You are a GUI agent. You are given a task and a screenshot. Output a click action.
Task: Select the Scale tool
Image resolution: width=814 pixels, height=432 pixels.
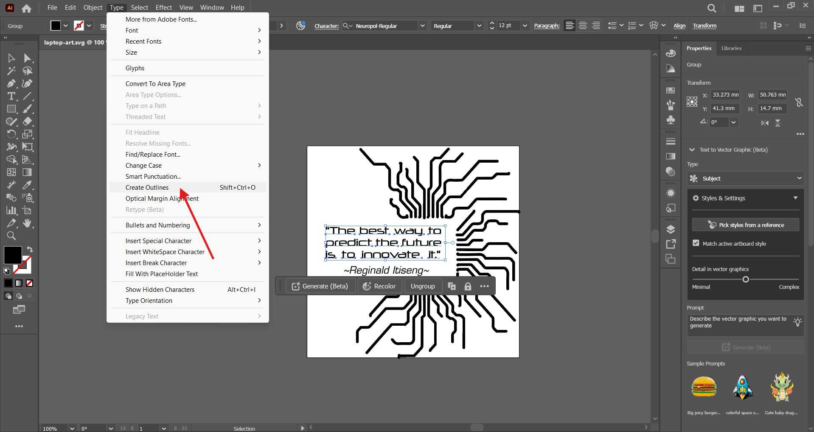click(28, 134)
